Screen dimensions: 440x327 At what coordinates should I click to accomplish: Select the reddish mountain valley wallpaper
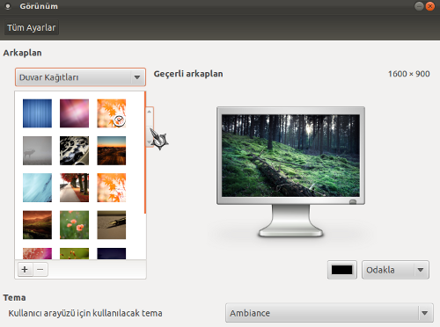coord(37,225)
